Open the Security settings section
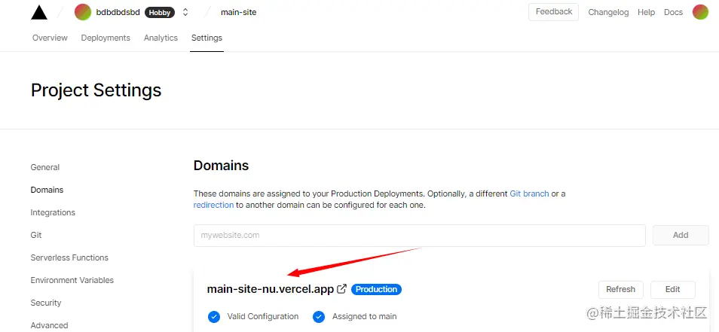 46,303
